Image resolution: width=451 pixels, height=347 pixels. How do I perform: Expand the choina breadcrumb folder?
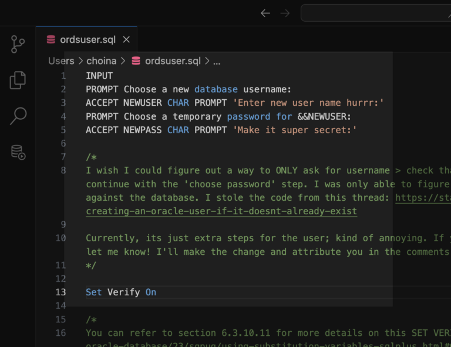[102, 61]
